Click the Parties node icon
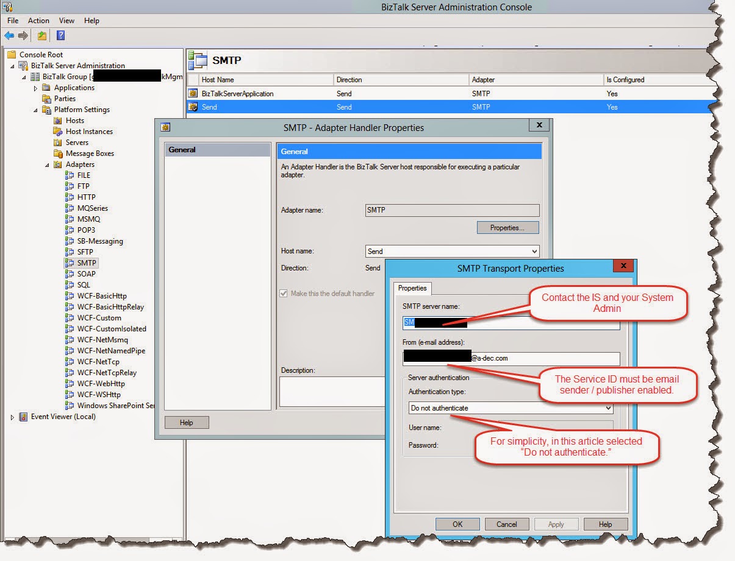Screen dimensions: 735x561 [46, 99]
